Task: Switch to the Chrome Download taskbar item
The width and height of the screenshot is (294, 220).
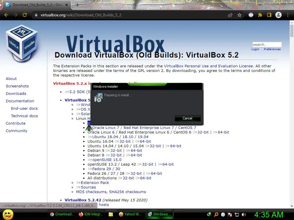Action: pos(62,214)
